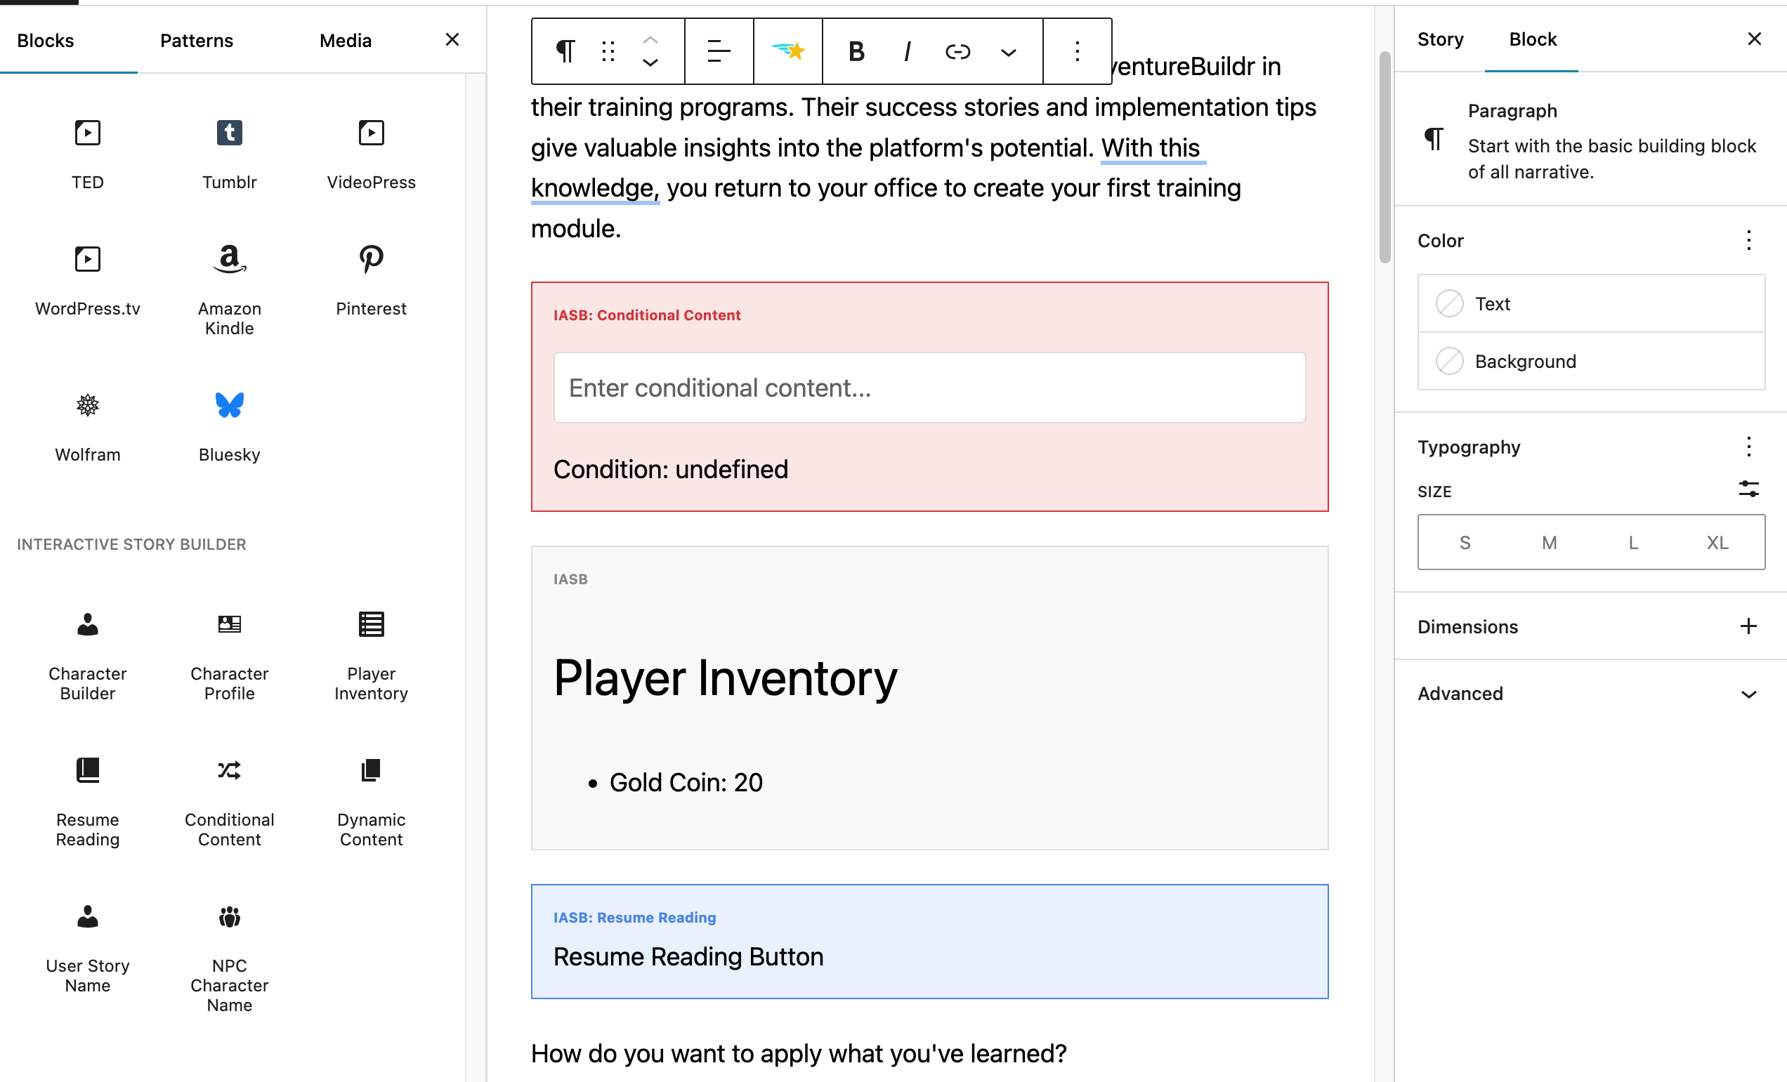Switch to the Media tab
Image resolution: width=1787 pixels, height=1082 pixels.
point(346,40)
